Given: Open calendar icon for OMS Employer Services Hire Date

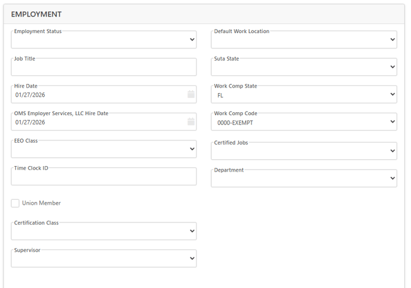Looking at the screenshot, I should (191, 122).
